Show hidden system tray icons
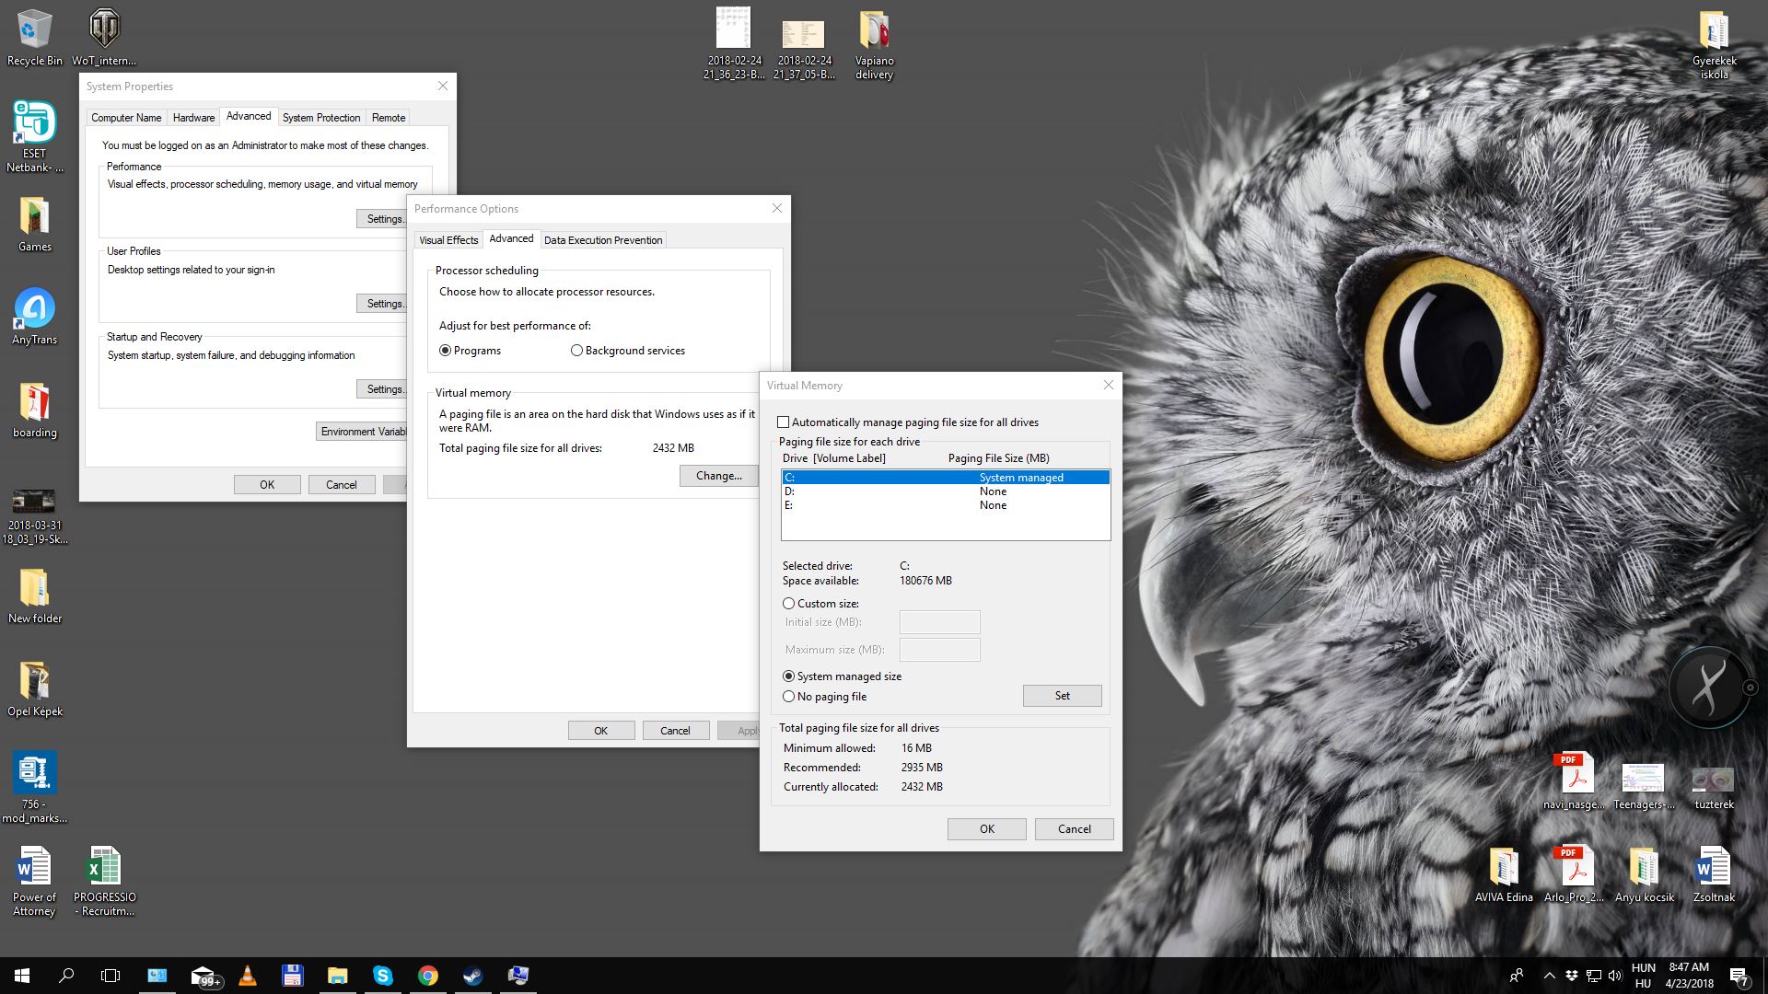1768x994 pixels. [x=1549, y=976]
